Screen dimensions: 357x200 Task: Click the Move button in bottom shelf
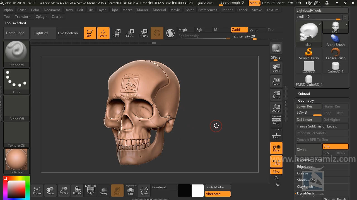[50, 190]
